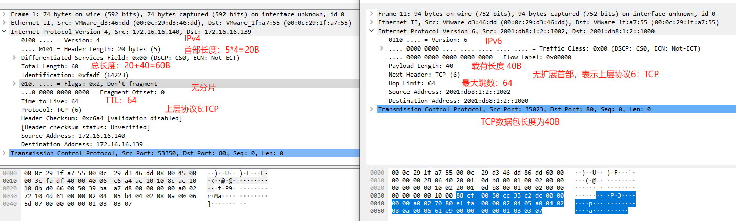
Task: Expand Ethernet II under Frame 1
Action: [5, 23]
